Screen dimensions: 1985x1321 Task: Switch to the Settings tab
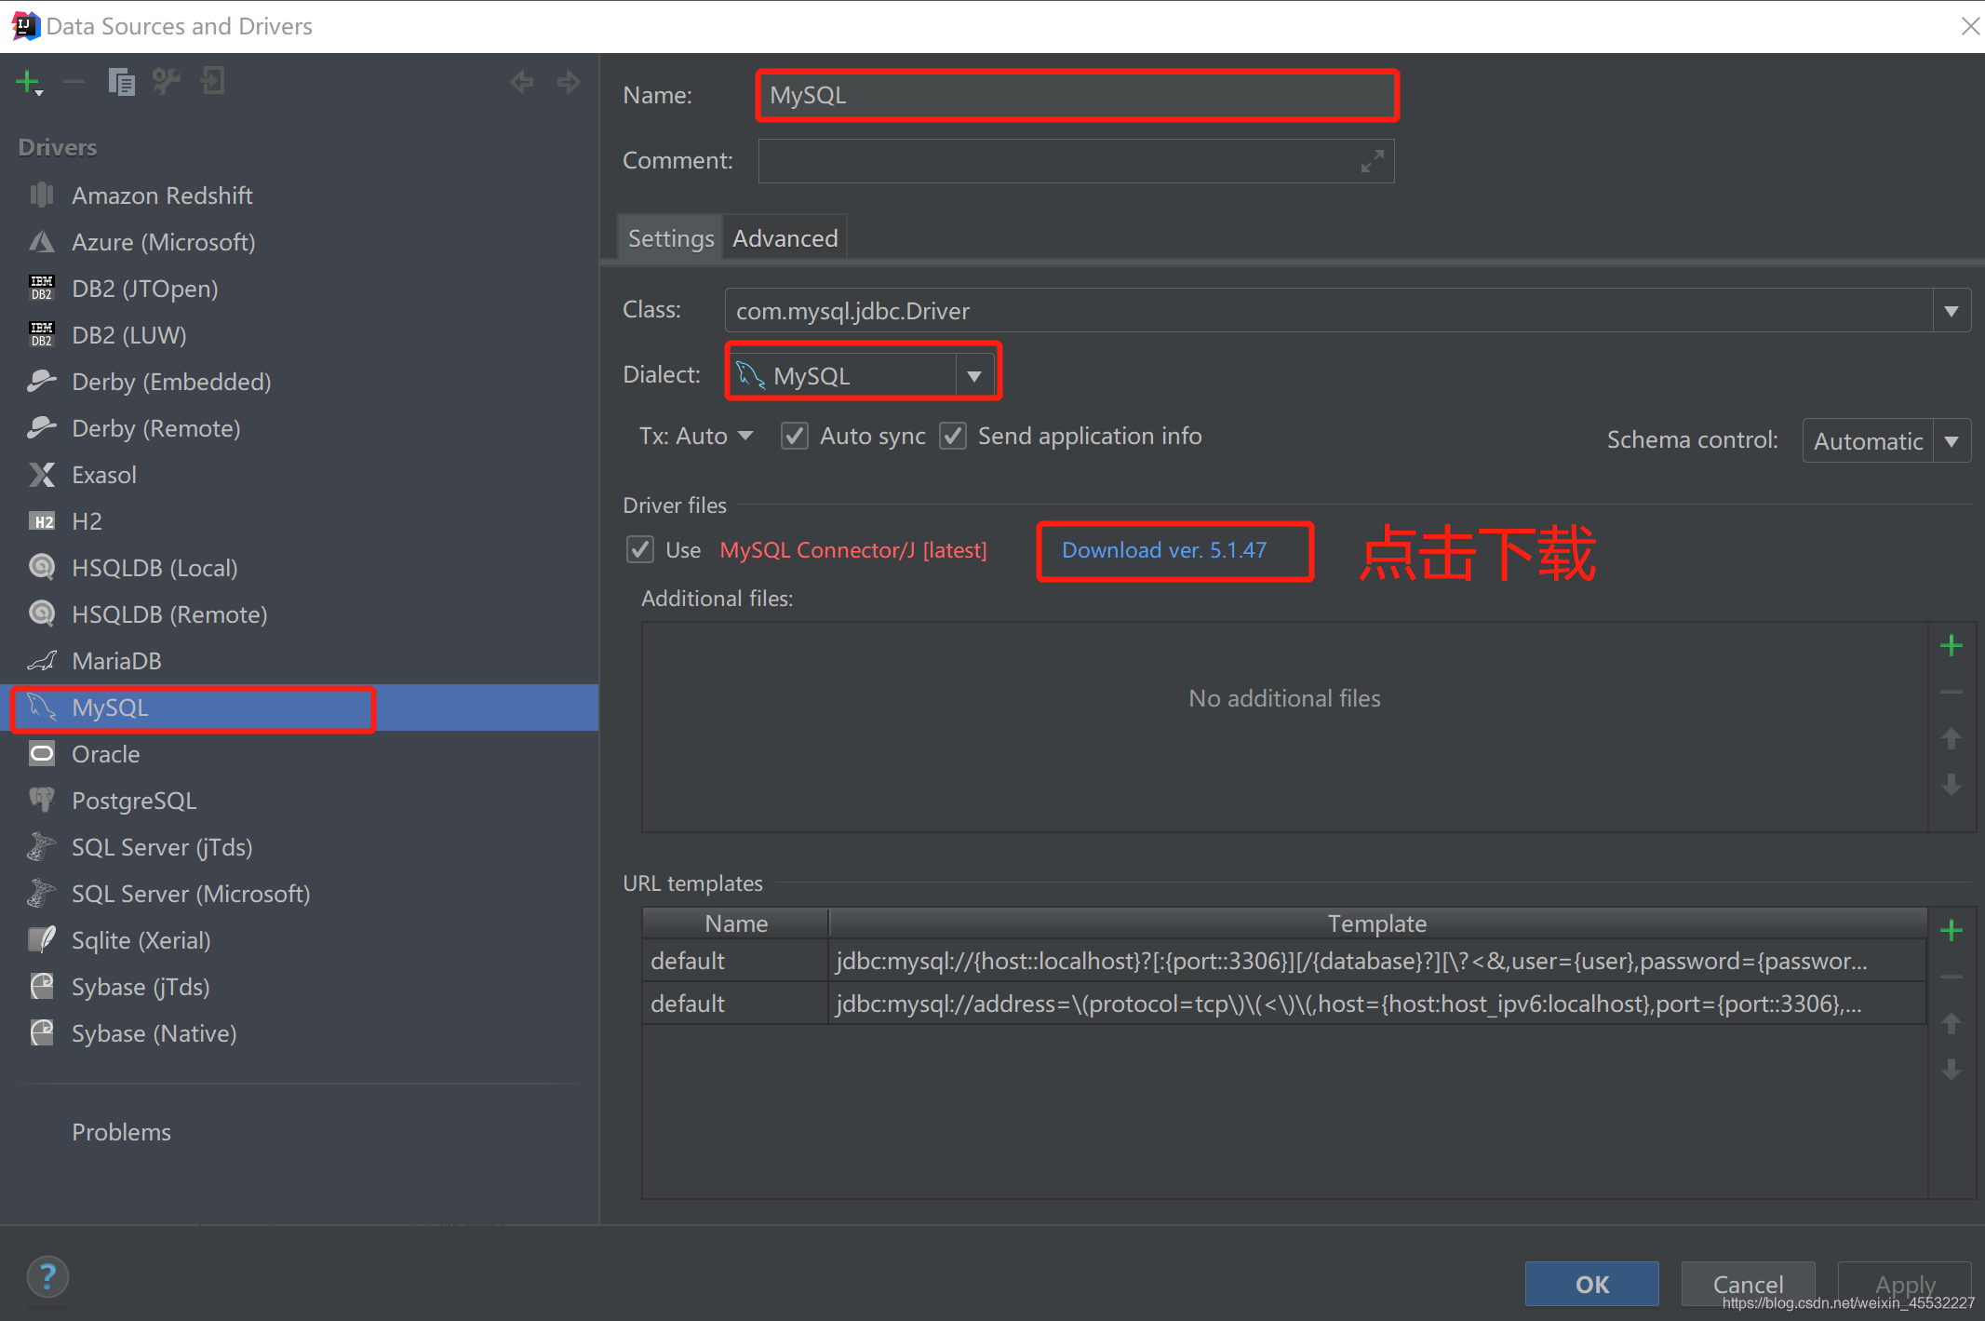pyautogui.click(x=671, y=238)
